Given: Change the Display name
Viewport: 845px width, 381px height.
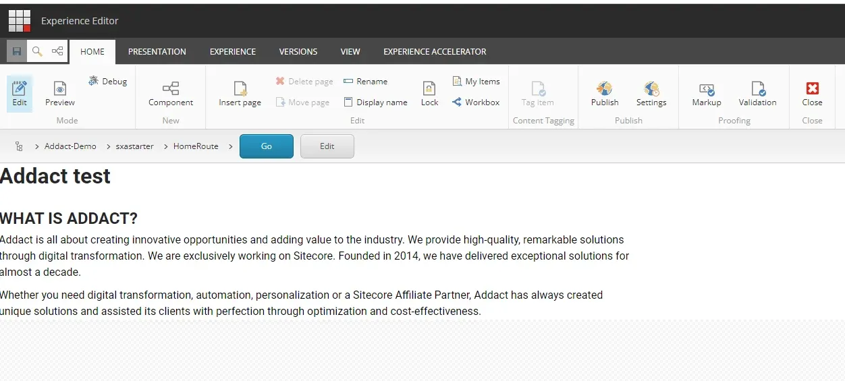Looking at the screenshot, I should point(375,102).
